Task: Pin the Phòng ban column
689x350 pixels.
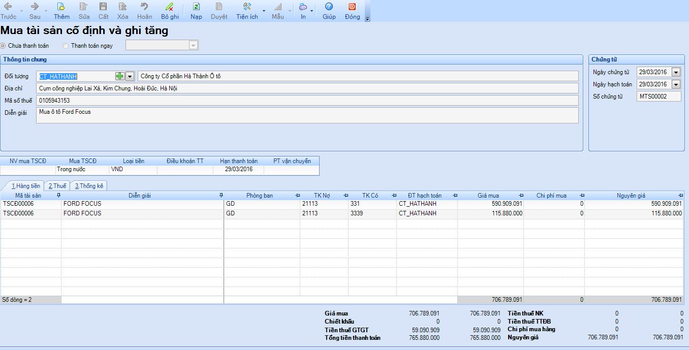Action: click(297, 196)
